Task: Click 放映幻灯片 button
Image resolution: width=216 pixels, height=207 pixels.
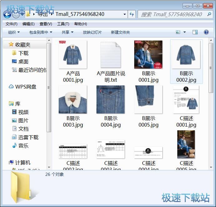Action: point(92,32)
